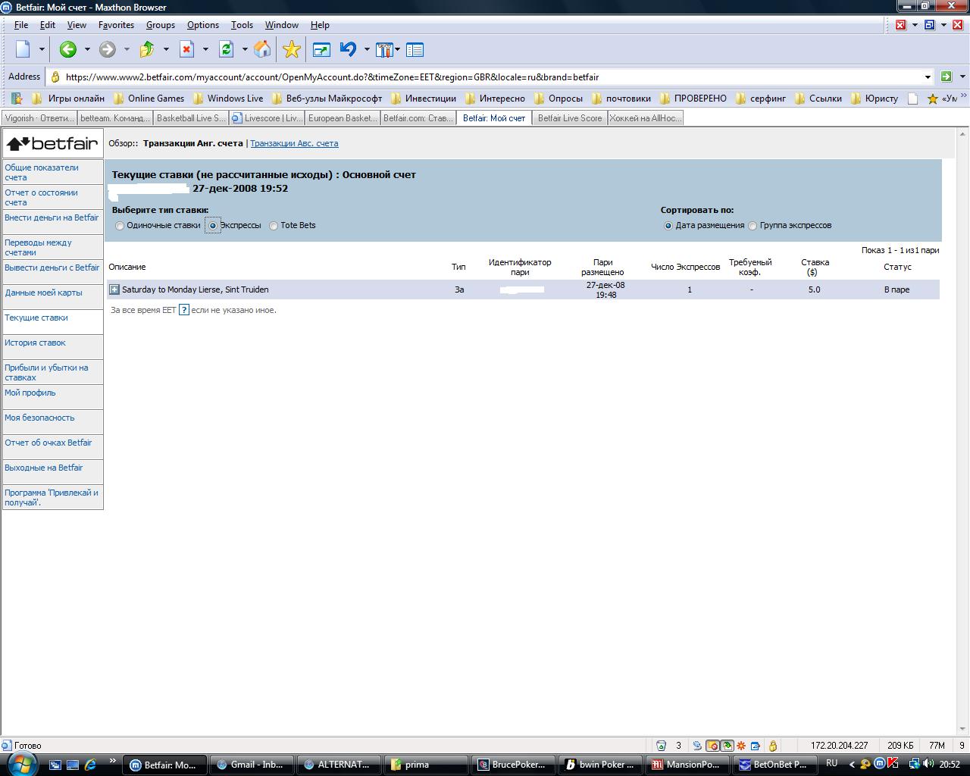Open Gmail Inbox from the taskbar
970x776 pixels.
[x=251, y=765]
